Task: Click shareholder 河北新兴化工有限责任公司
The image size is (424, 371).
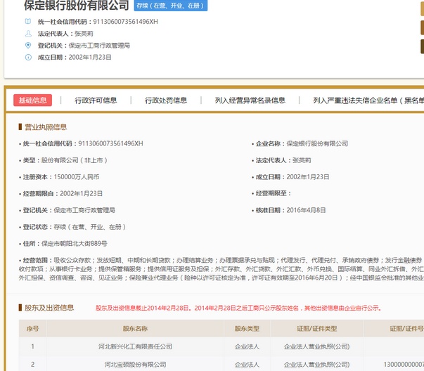Action: pos(135,346)
